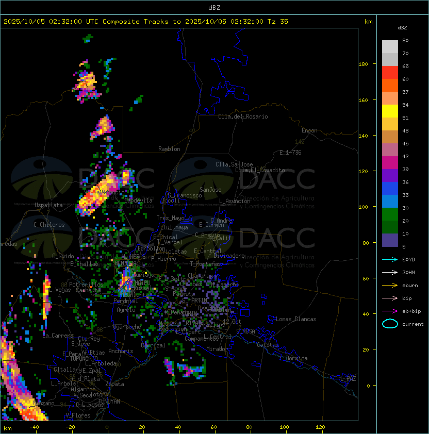
Task: Click the 'eburn' legend label
Action: click(410, 286)
